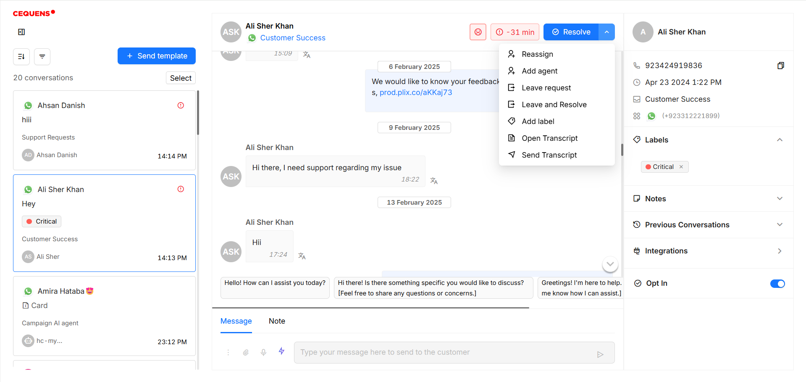Click the WhatsApp icon next to Customer Success

click(252, 38)
